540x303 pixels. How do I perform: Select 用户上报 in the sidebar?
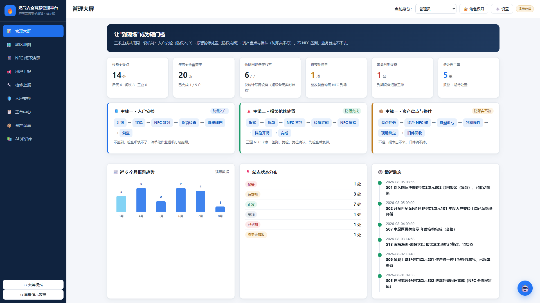tap(33, 72)
